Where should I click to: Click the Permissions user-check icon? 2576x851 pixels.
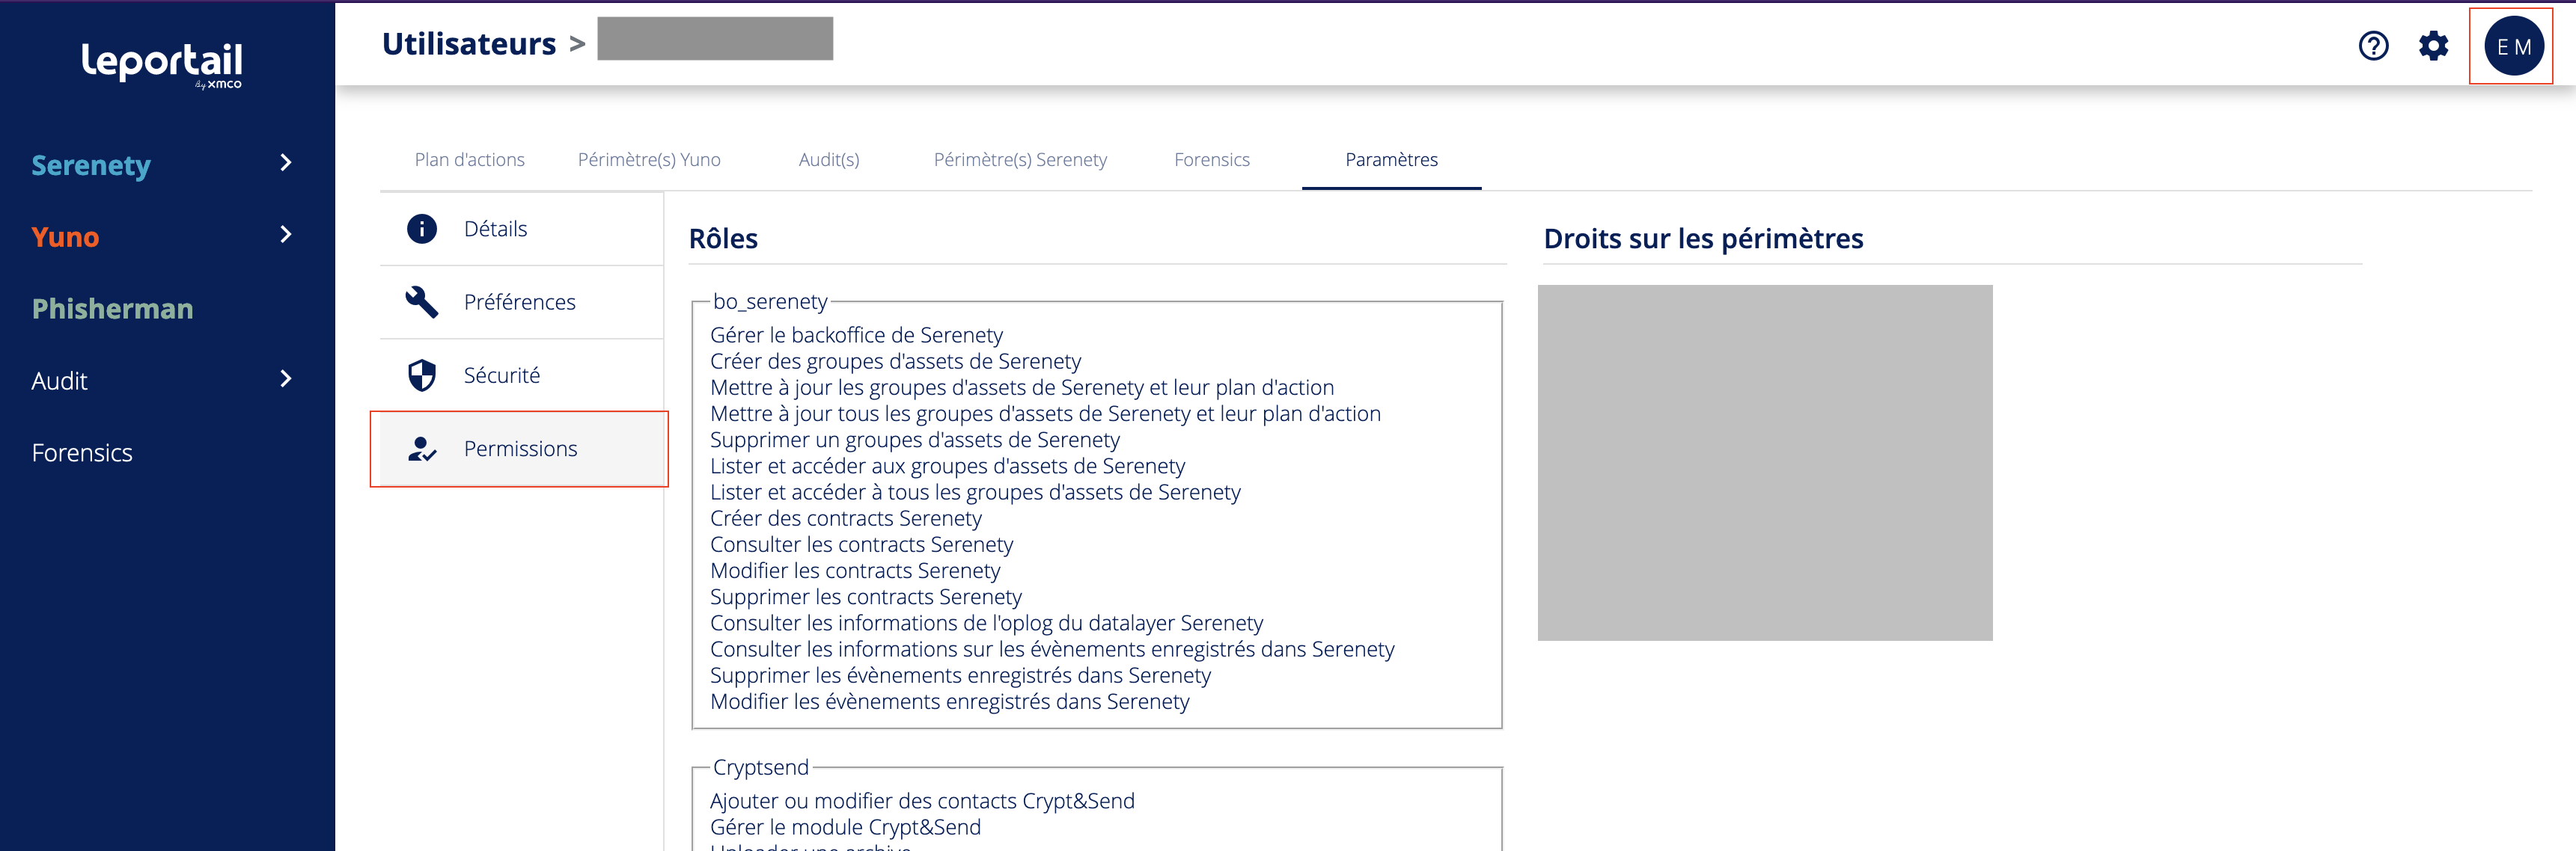[422, 449]
